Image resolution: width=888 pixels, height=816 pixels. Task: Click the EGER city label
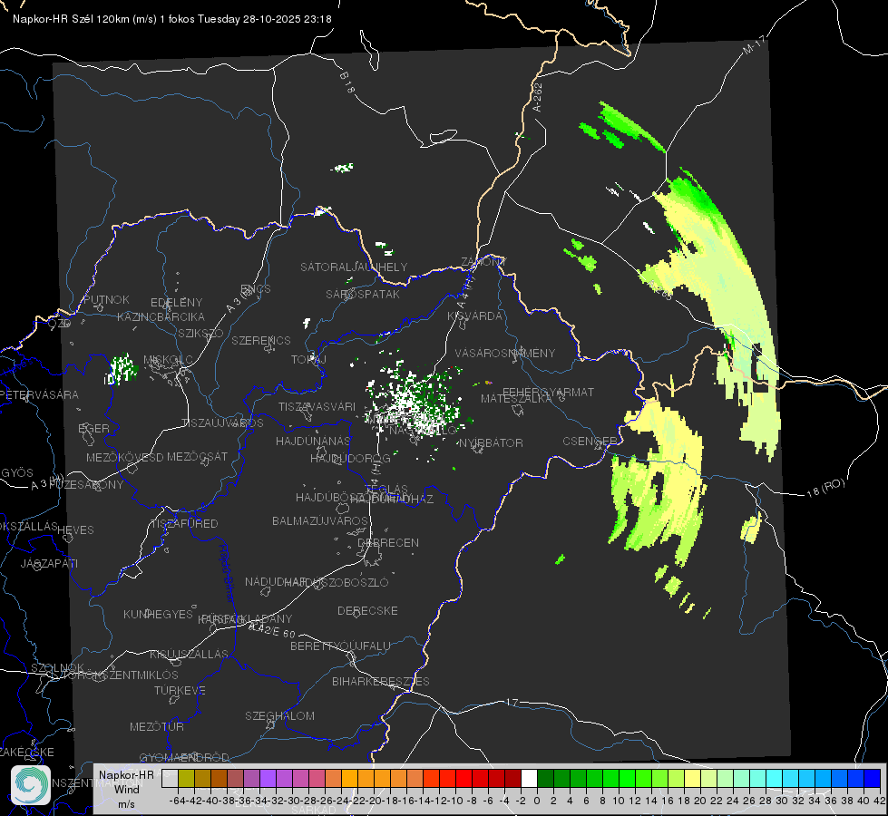tap(93, 428)
